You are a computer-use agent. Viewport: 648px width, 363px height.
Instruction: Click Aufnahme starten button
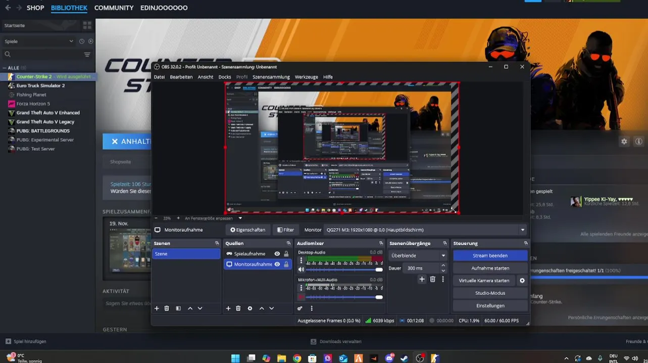pos(490,268)
